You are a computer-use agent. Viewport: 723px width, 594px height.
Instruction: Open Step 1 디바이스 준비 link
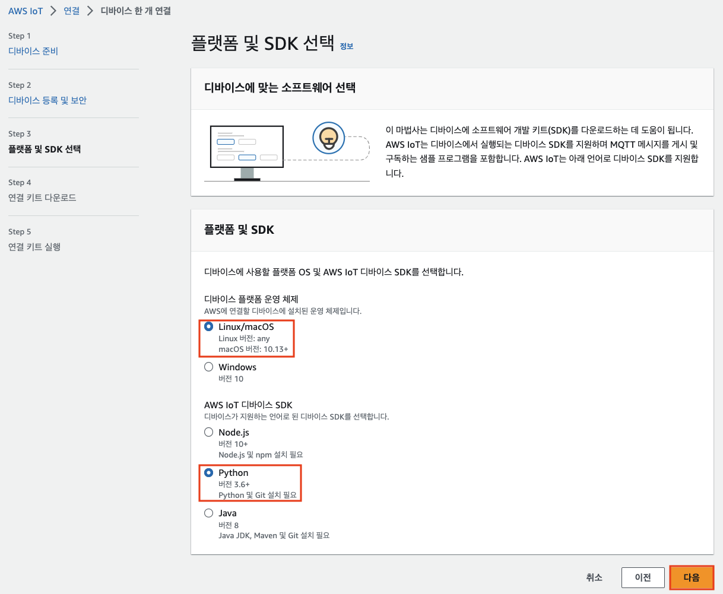pos(33,51)
